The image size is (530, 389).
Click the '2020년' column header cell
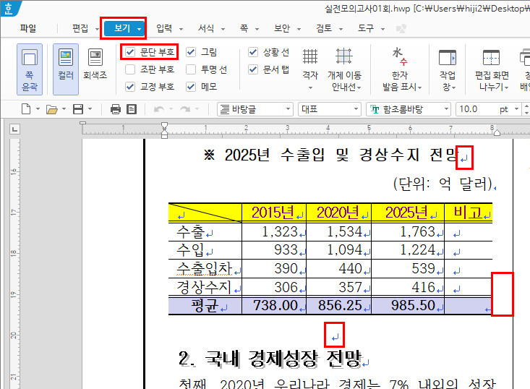(338, 213)
